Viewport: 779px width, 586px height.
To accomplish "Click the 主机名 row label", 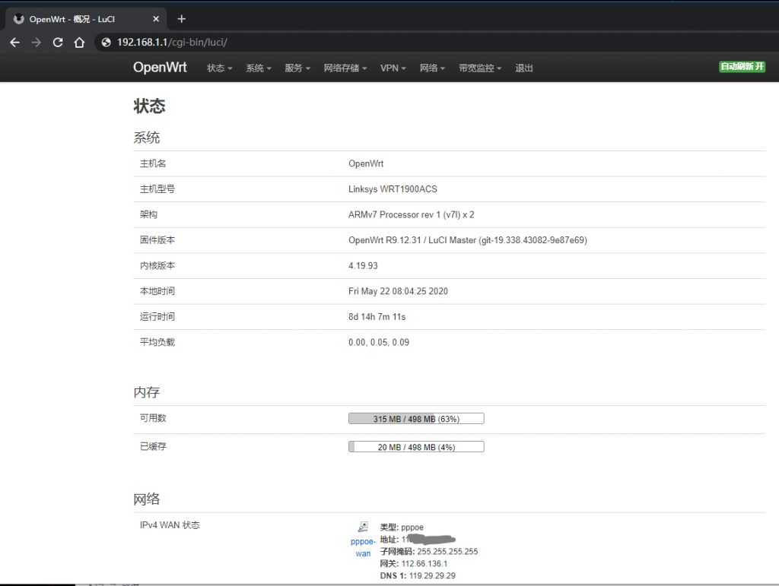I will [x=153, y=163].
